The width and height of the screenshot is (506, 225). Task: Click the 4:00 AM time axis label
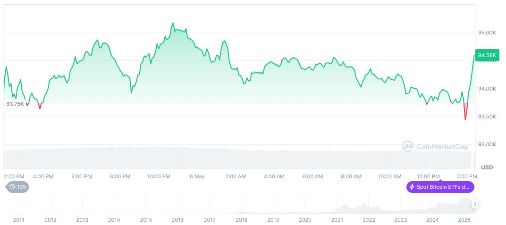click(274, 176)
